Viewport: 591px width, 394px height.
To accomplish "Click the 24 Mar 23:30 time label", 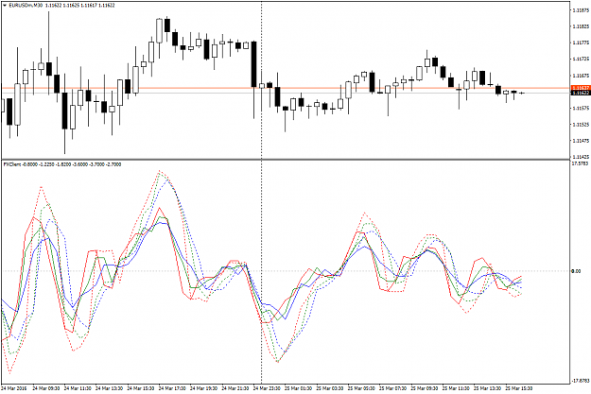I will (x=267, y=388).
